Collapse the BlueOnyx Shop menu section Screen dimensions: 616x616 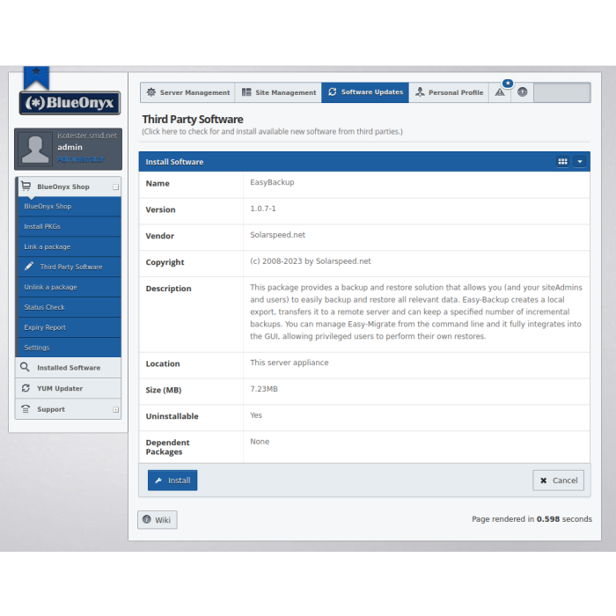(115, 187)
